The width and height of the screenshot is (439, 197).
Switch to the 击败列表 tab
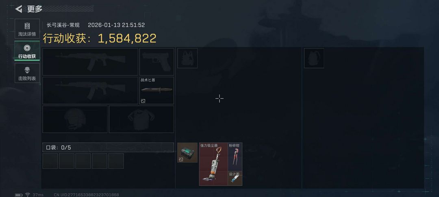coord(27,73)
